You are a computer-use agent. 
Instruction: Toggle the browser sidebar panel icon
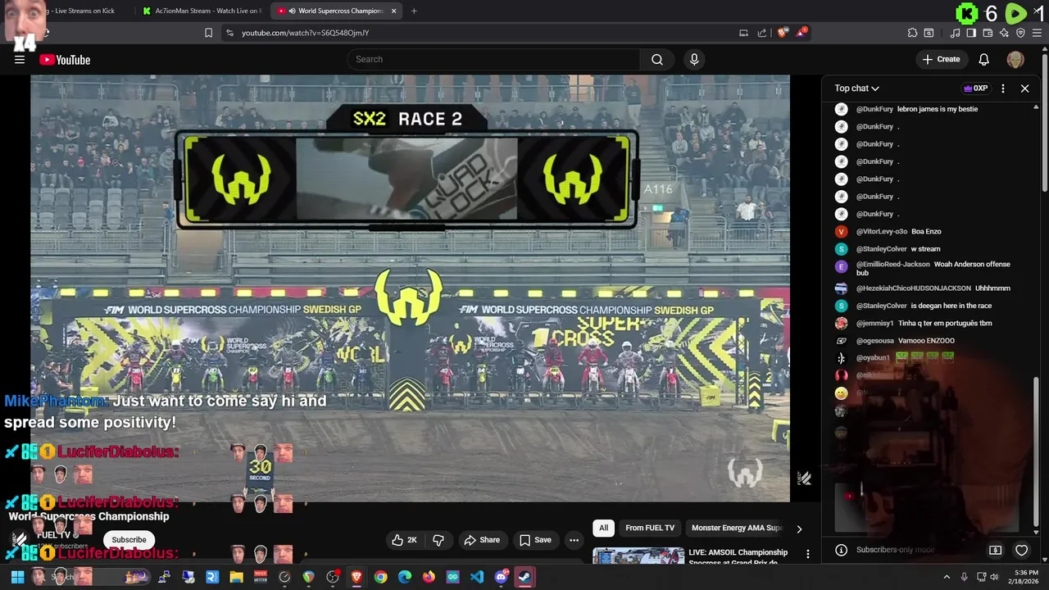click(x=971, y=33)
